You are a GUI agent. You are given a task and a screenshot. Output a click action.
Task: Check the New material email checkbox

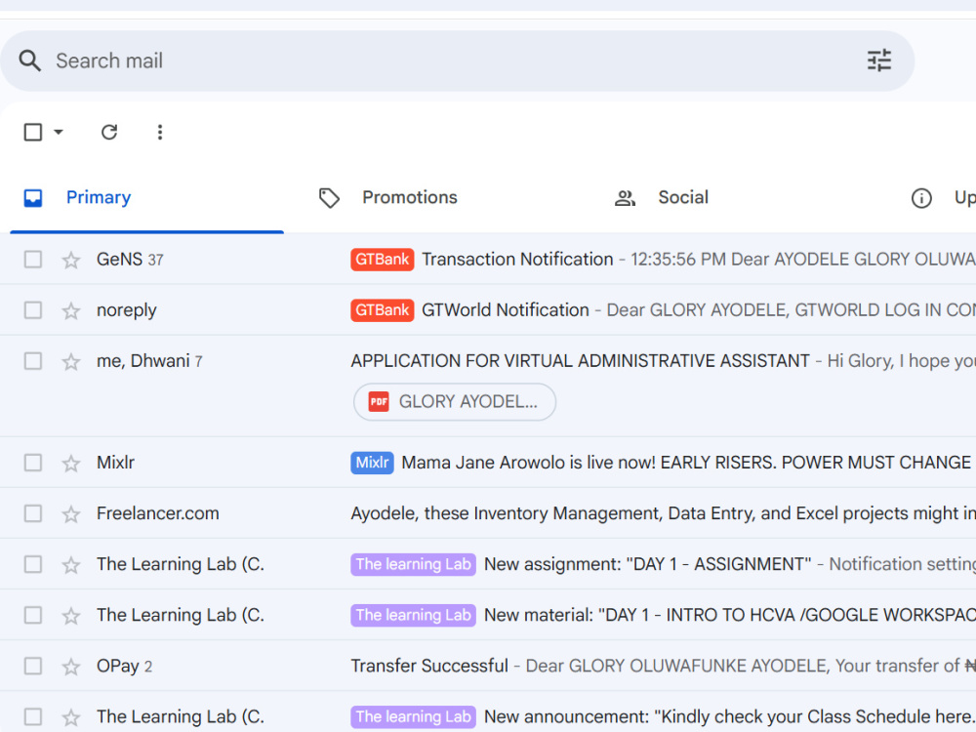click(x=33, y=615)
